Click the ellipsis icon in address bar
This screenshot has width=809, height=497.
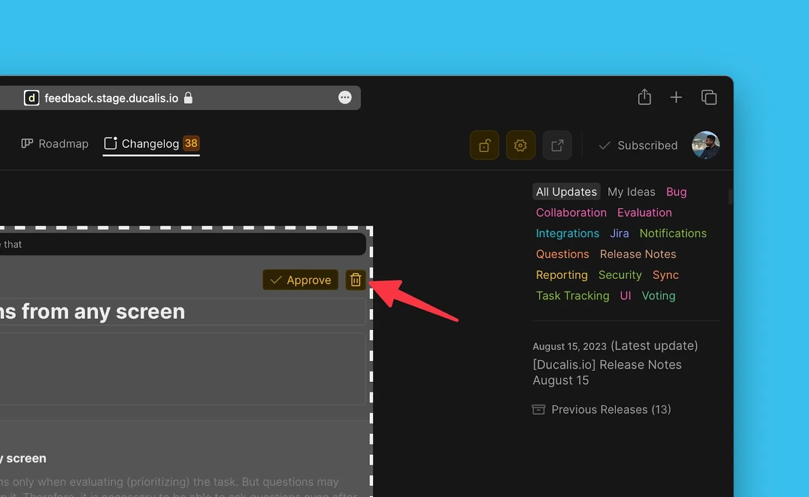click(345, 97)
